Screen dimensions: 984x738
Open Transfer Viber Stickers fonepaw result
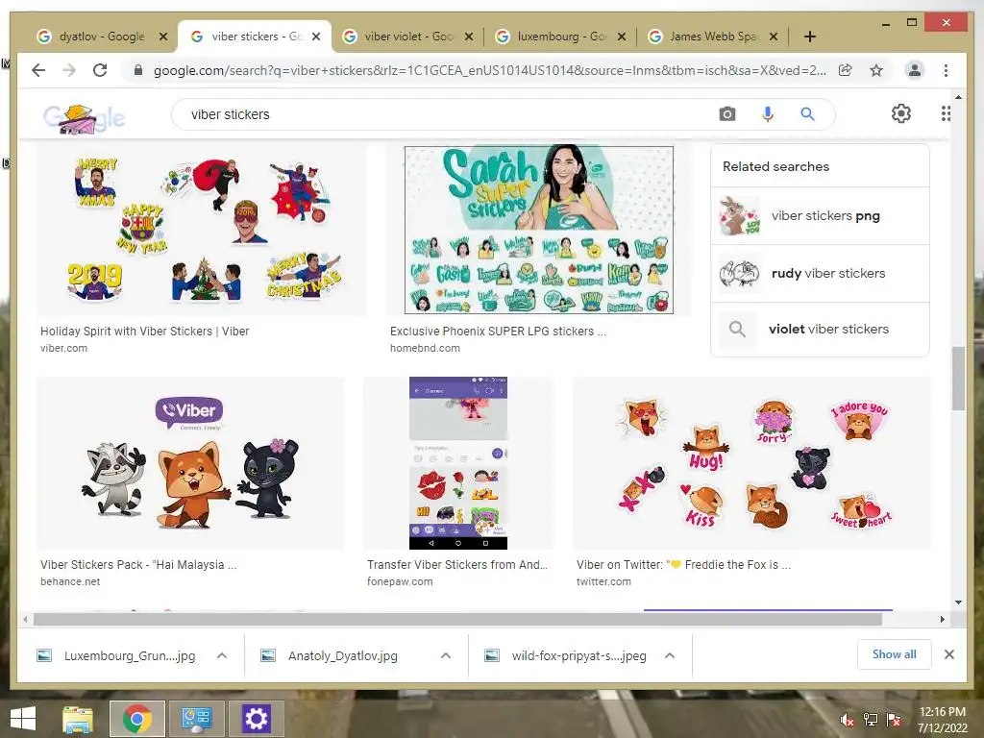pos(457,565)
